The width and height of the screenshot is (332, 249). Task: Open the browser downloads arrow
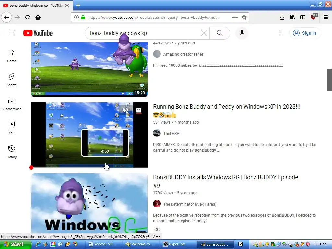tap(282, 17)
